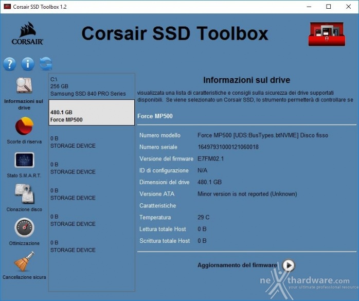Click firmware version E7FM02.1
Image resolution: width=359 pixels, height=301 pixels.
point(211,158)
